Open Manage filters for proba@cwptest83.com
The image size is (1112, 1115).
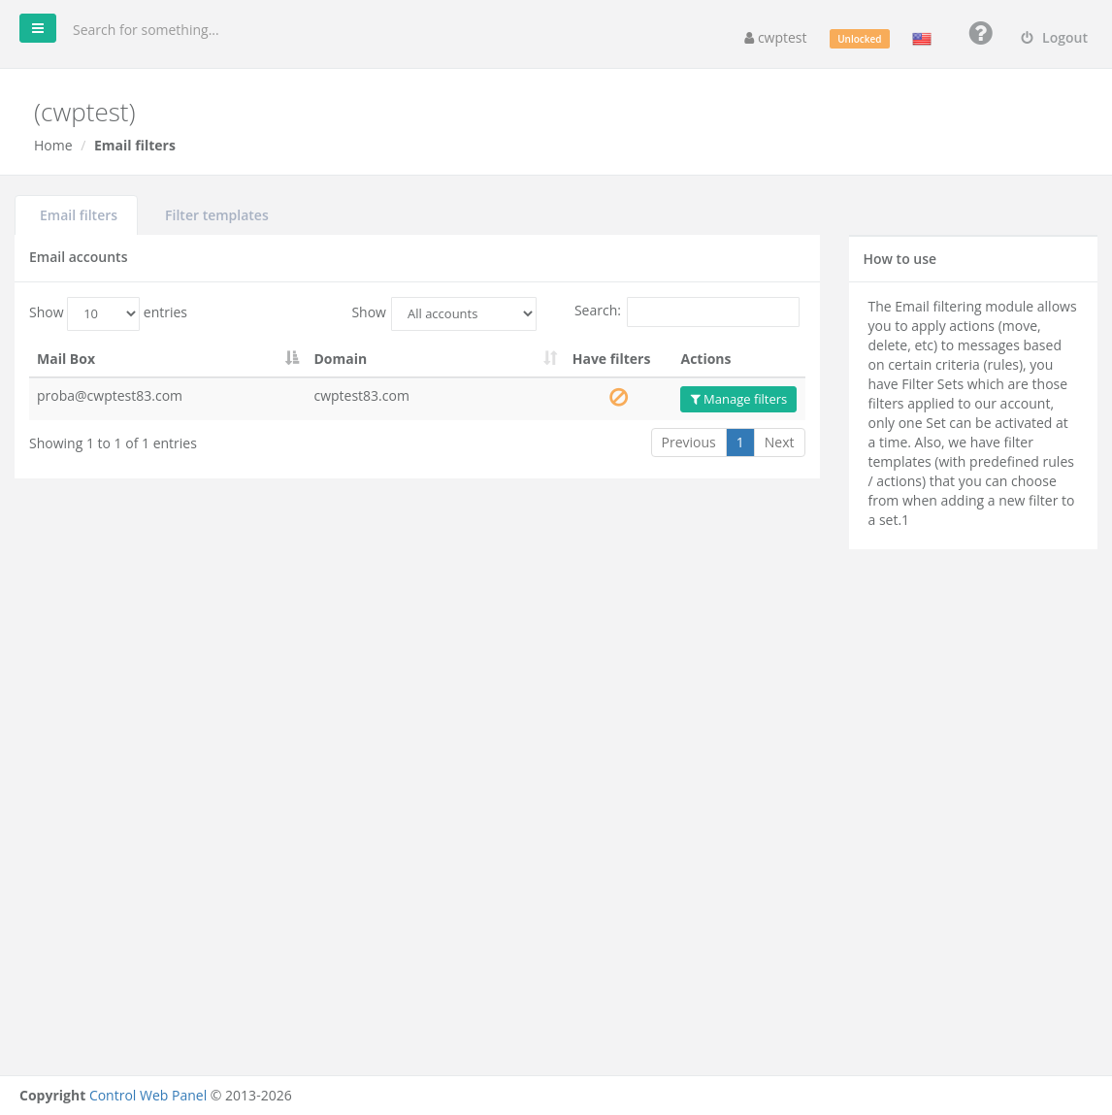point(738,399)
